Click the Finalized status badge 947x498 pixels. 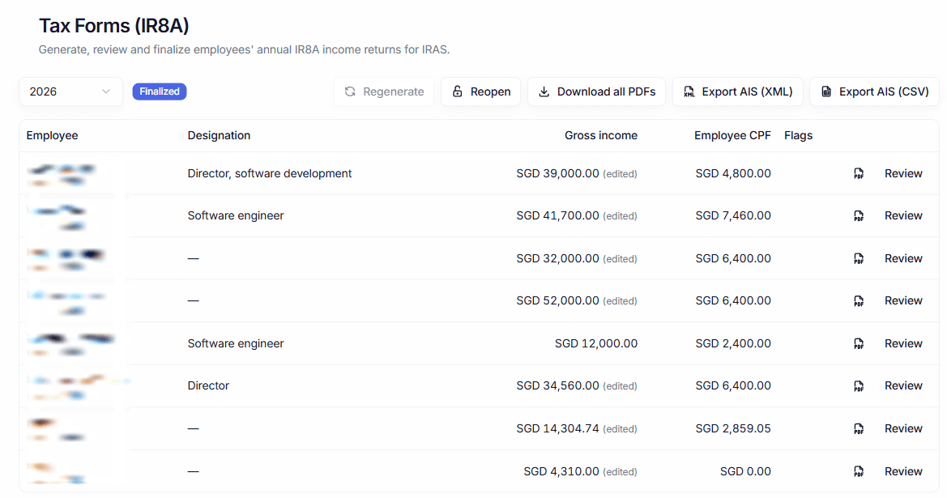click(160, 92)
